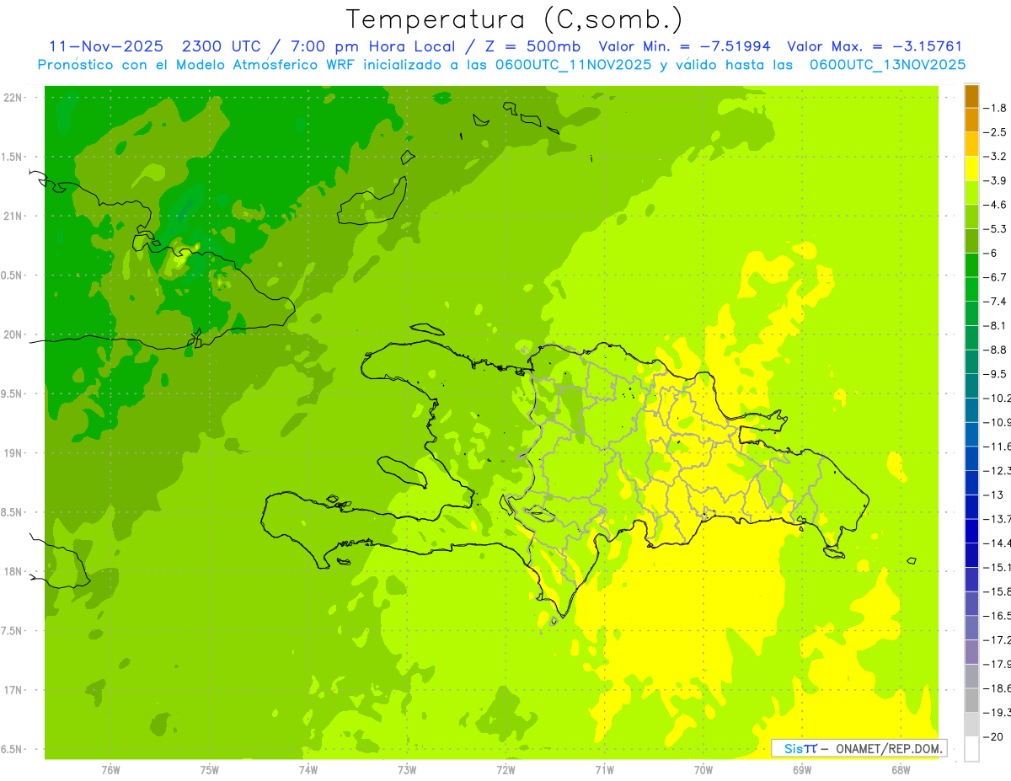1011x781 pixels.
Task: Click the "18N" latitude label
Action: click(13, 571)
